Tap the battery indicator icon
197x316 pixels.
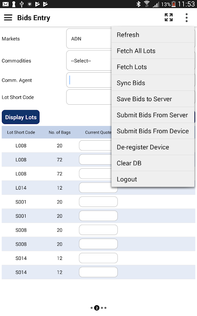pos(173,4)
